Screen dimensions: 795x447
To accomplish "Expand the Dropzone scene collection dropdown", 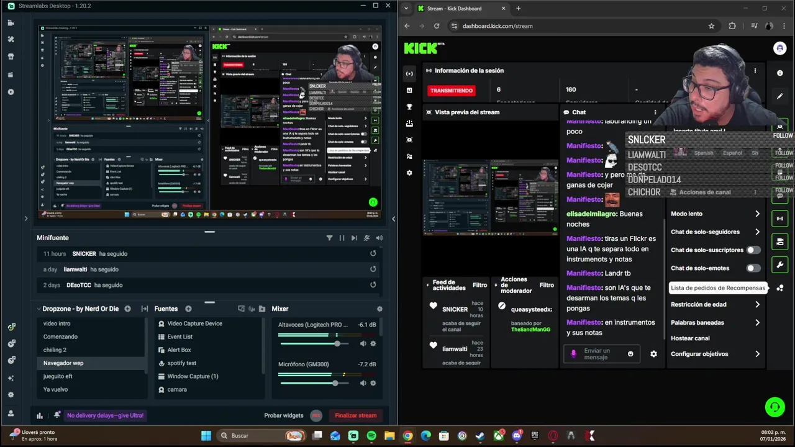I will [x=38, y=309].
